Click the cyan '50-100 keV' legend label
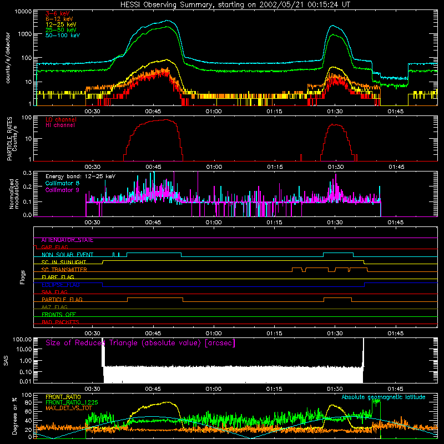Screen dimensions: 444x444 [63, 36]
